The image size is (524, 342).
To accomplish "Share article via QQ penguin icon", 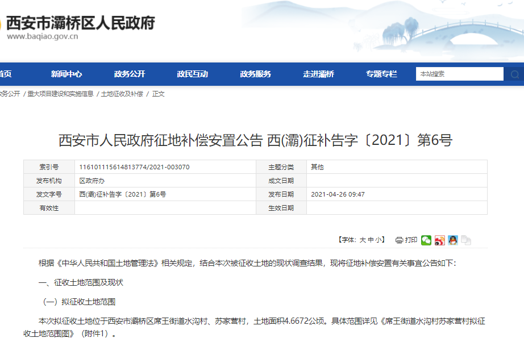I will click(452, 240).
